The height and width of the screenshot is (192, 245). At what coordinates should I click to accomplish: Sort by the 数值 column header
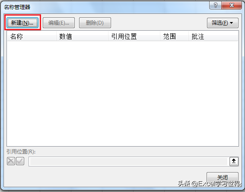pyautogui.click(x=82, y=36)
